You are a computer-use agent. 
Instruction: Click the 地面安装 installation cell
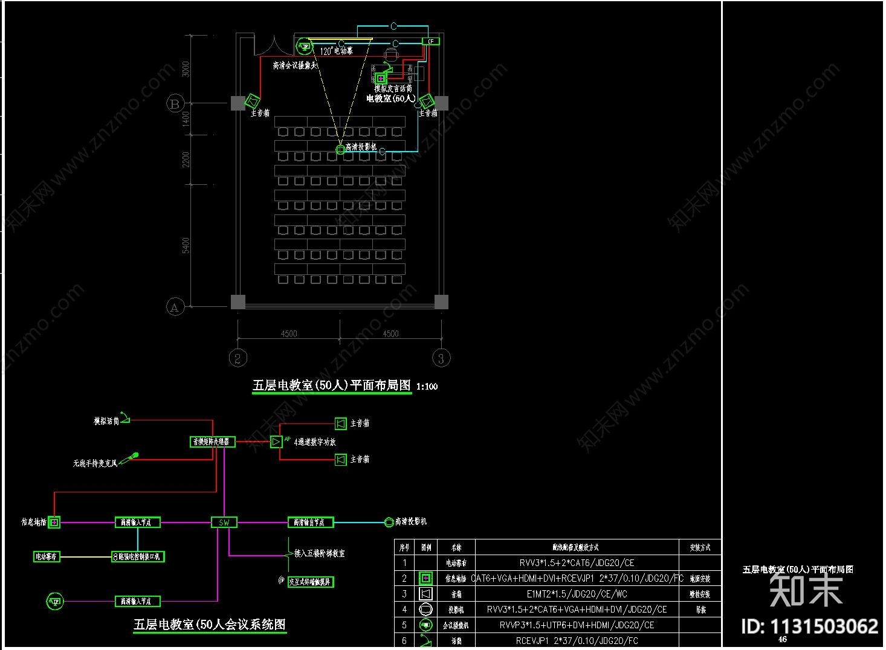[700, 578]
